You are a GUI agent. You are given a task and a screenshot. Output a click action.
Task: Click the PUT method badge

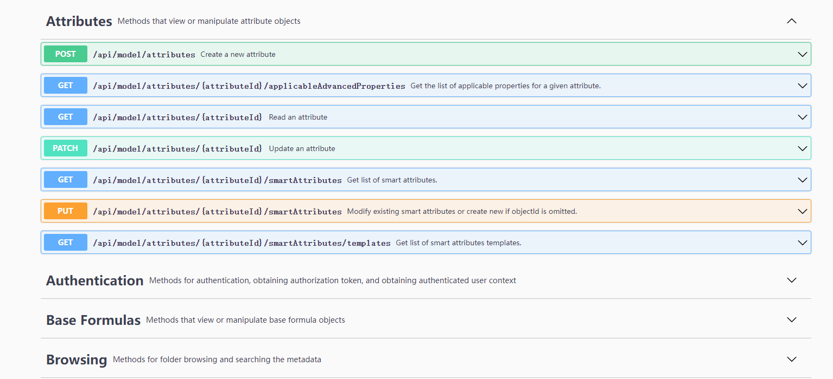[x=65, y=211]
